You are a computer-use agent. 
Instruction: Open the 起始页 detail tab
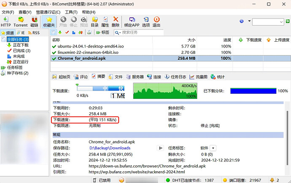click(x=61, y=77)
